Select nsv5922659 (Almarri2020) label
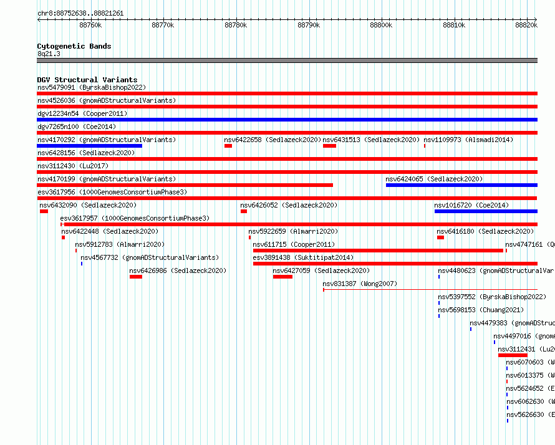This screenshot has height=445, width=555. (x=293, y=231)
